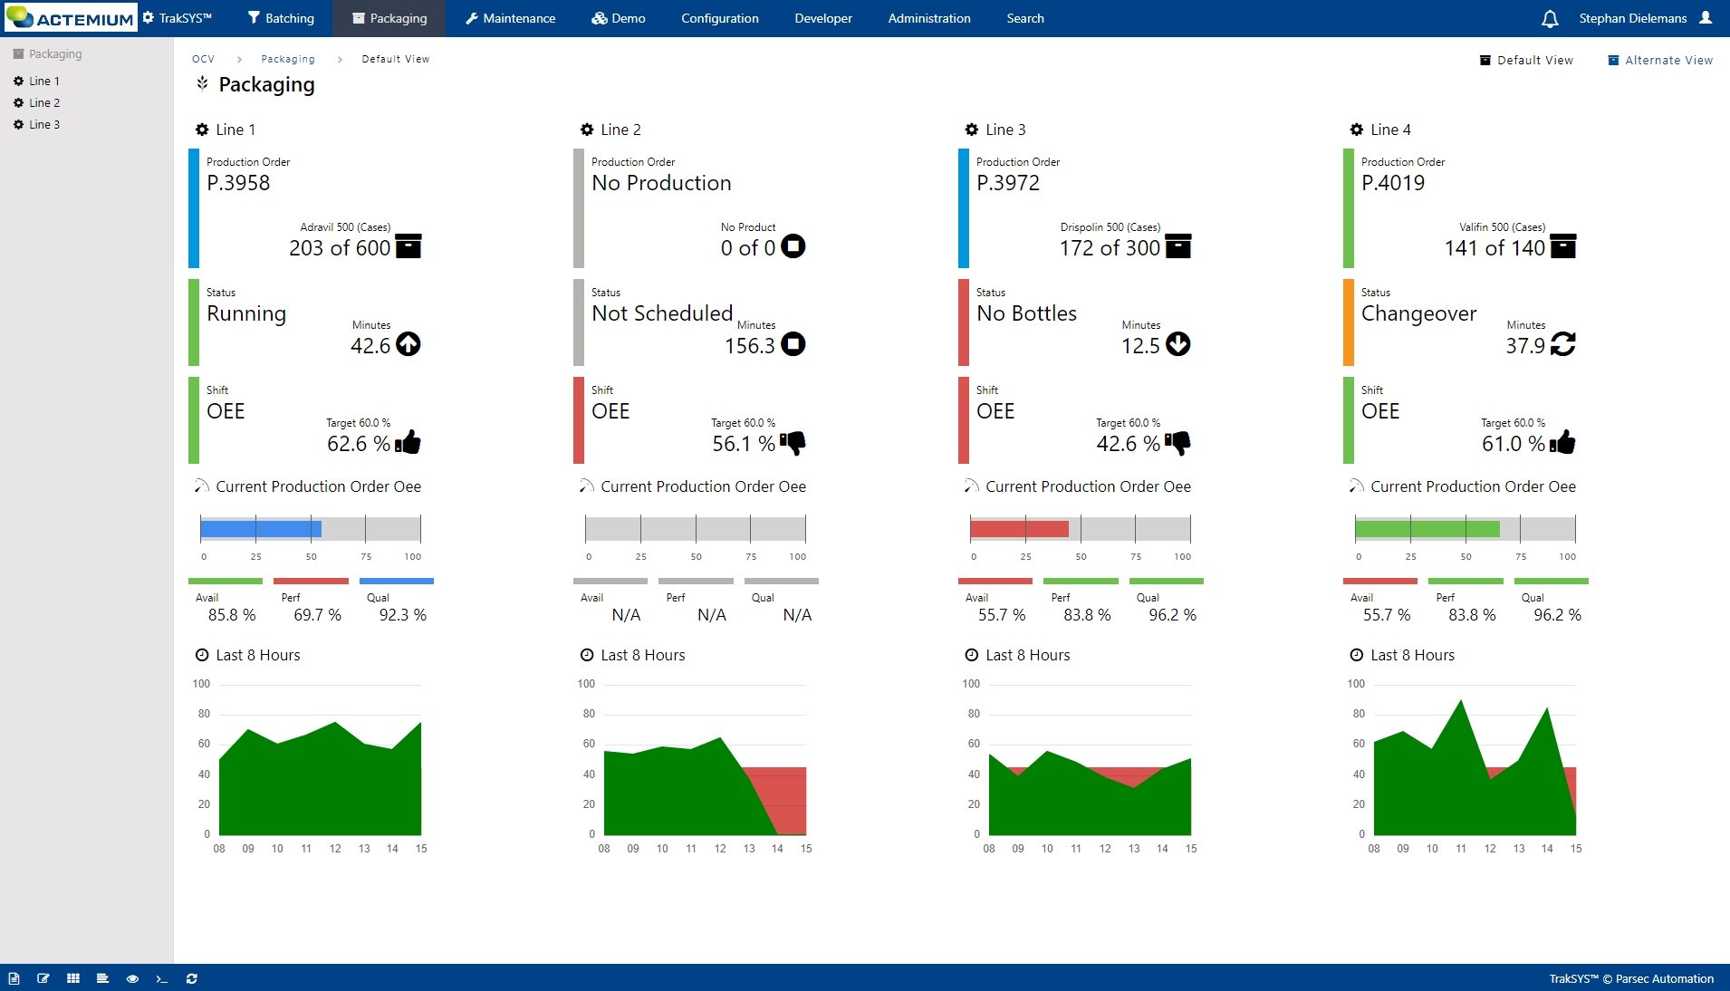Open the Batching menu
1730x991 pixels.
tap(281, 18)
